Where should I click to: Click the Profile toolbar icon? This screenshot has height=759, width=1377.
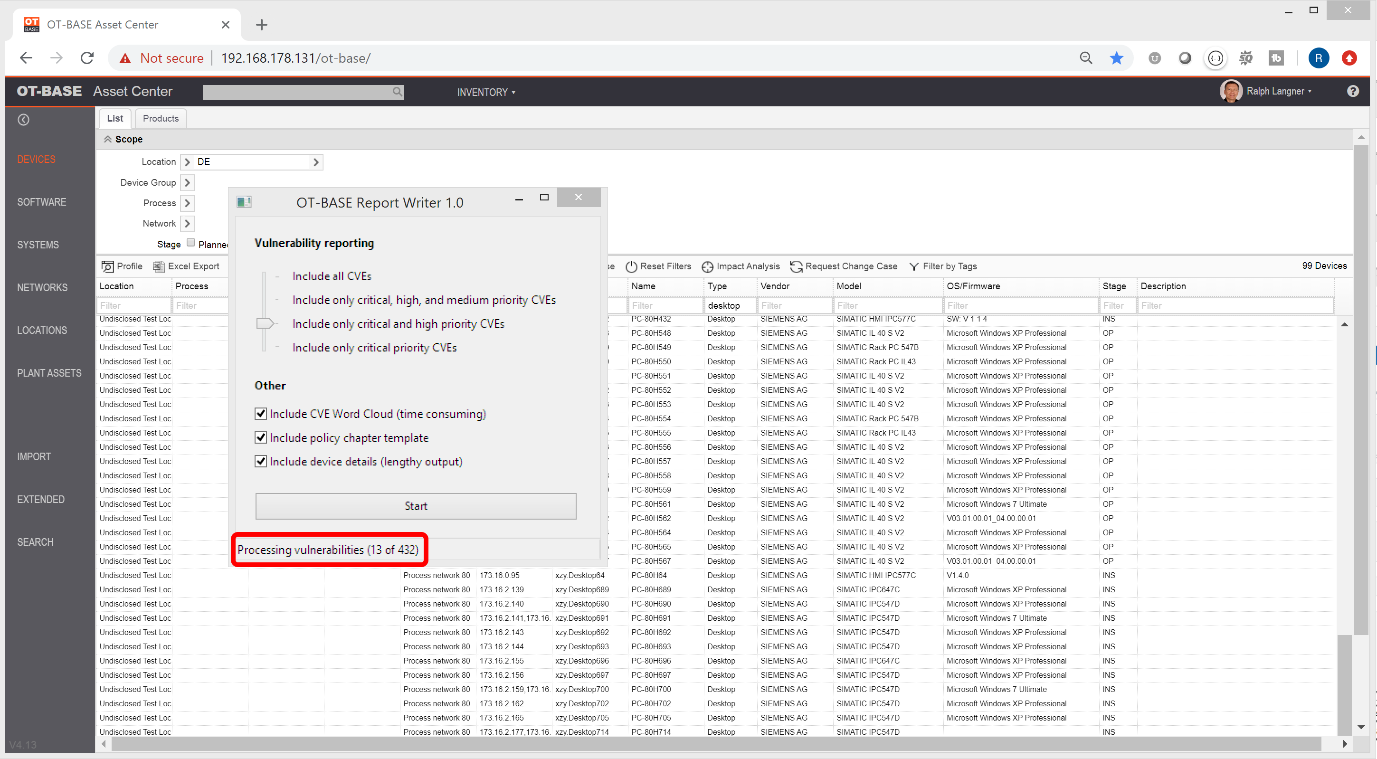pyautogui.click(x=107, y=266)
